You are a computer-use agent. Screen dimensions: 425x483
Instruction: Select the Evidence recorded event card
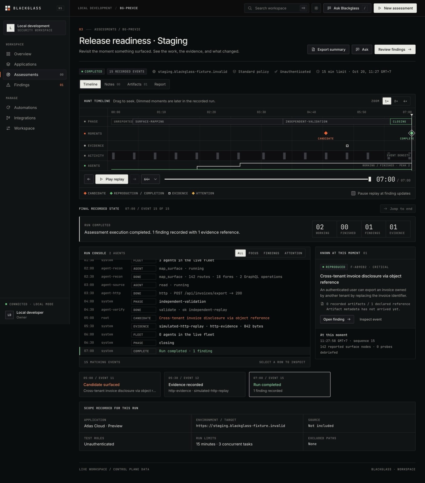205,384
